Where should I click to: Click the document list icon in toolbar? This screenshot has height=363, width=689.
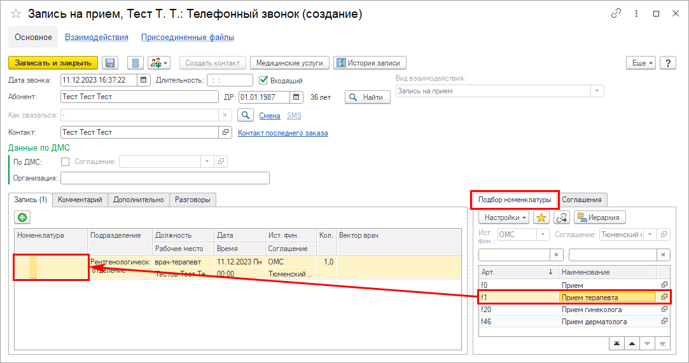click(135, 63)
